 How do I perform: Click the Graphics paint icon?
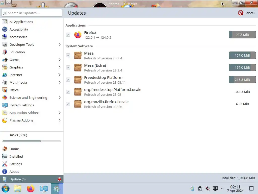[x=5, y=67]
